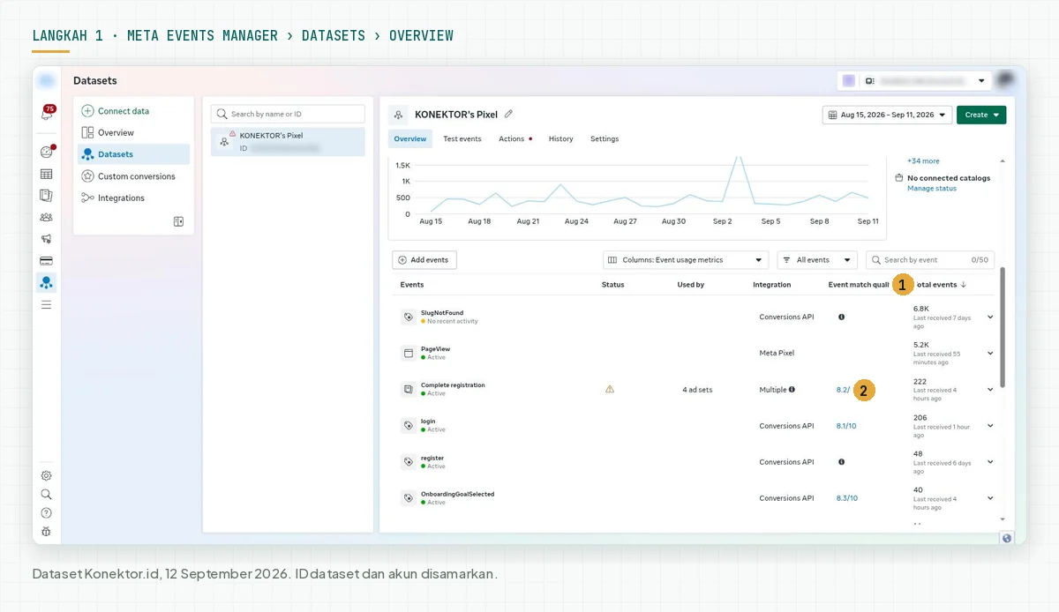This screenshot has height=612, width=1059.
Task: Switch to the Test events tab
Action: click(462, 138)
